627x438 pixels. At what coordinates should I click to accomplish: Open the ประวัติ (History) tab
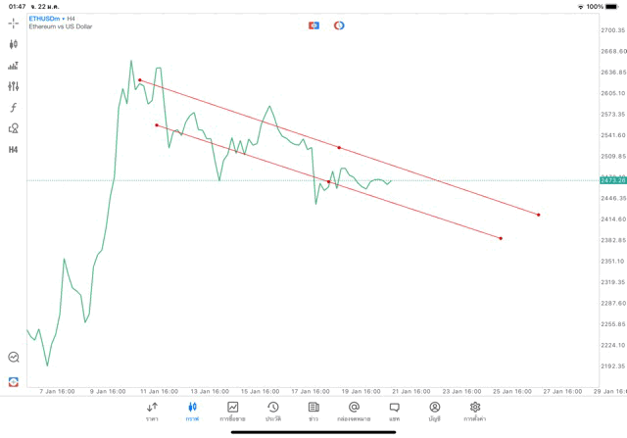pyautogui.click(x=273, y=411)
